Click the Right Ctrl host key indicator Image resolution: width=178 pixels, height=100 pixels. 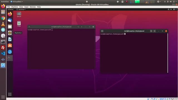(x=174, y=99)
